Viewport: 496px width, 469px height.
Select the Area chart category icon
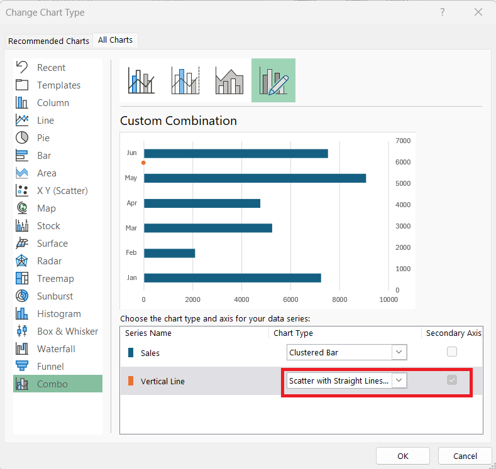click(x=22, y=173)
